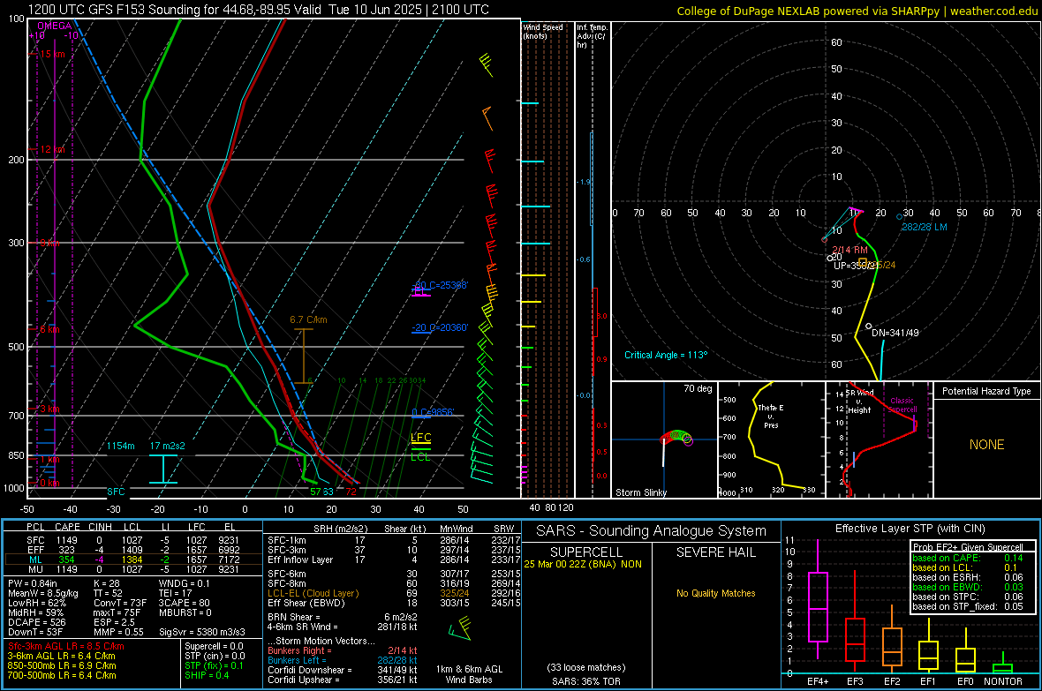Click 'No Quality Matches' under SEVERE HAIL
Image resolution: width=1042 pixels, height=691 pixels.
[715, 593]
